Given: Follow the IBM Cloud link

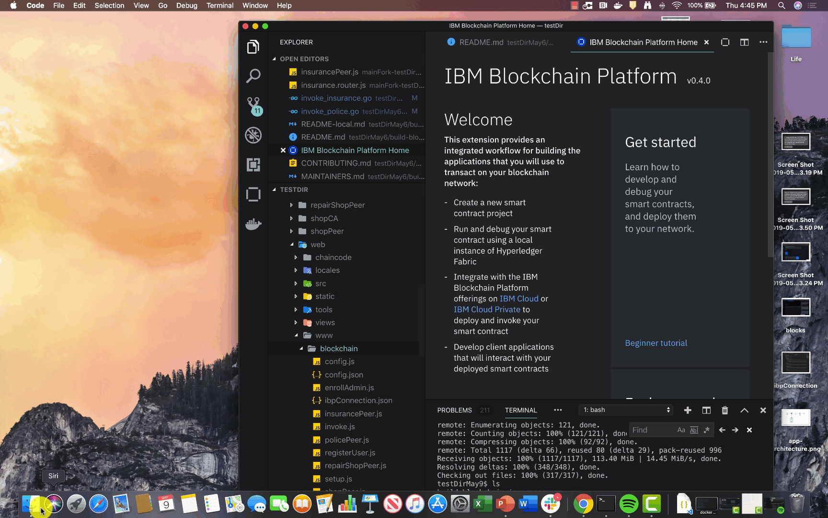Looking at the screenshot, I should click(x=519, y=298).
